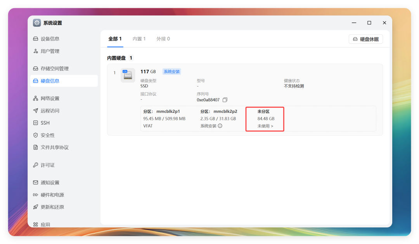The image size is (419, 244).
Task: Click the 硬盘信息 disk icon
Action: [x=36, y=81]
